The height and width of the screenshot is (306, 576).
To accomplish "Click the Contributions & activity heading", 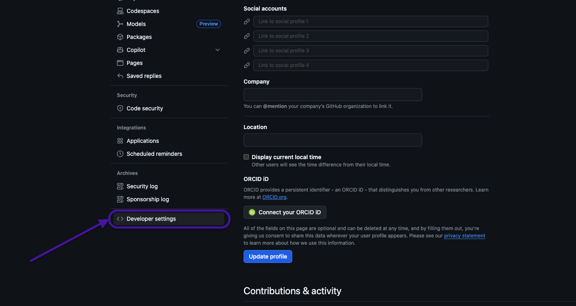I will coord(292,291).
